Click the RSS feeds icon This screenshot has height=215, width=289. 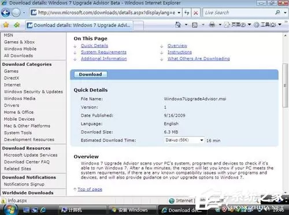coord(195,25)
